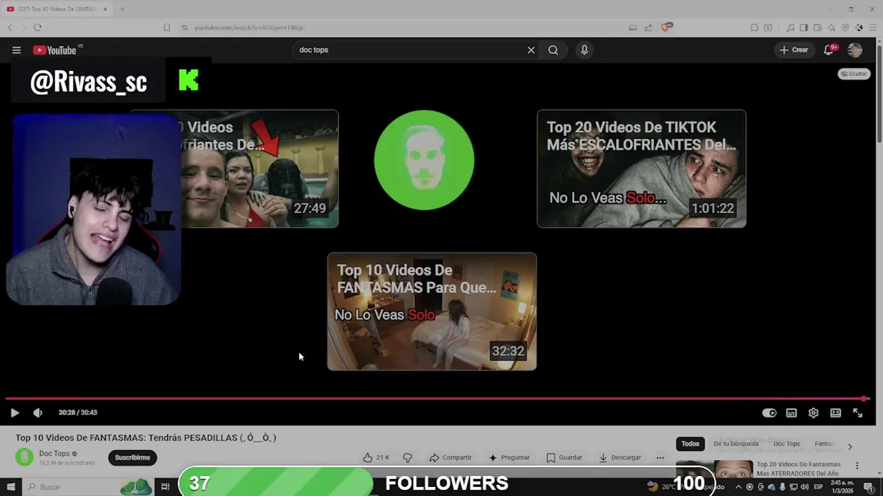Open the Top 20 Videos De TIKTOK suggestion
This screenshot has width=883, height=496.
tap(642, 169)
